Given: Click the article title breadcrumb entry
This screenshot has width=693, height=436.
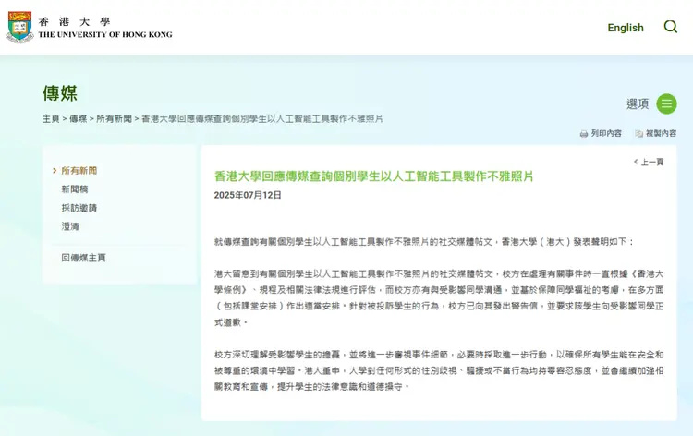Looking at the screenshot, I should [x=262, y=119].
